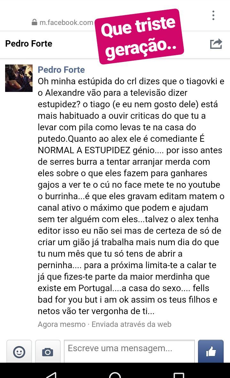The height and width of the screenshot is (378, 230).
Task: Tap the share arrow icon
Action: (216, 44)
